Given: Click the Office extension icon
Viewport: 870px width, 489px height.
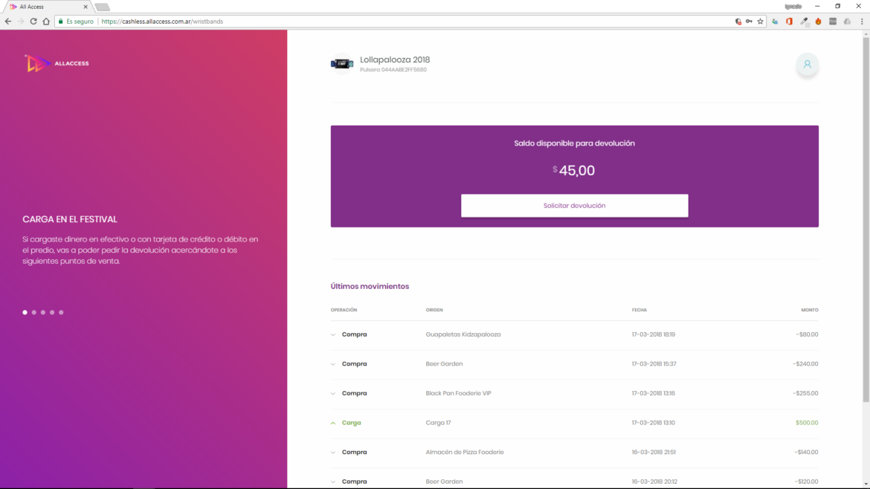Looking at the screenshot, I should tap(789, 22).
